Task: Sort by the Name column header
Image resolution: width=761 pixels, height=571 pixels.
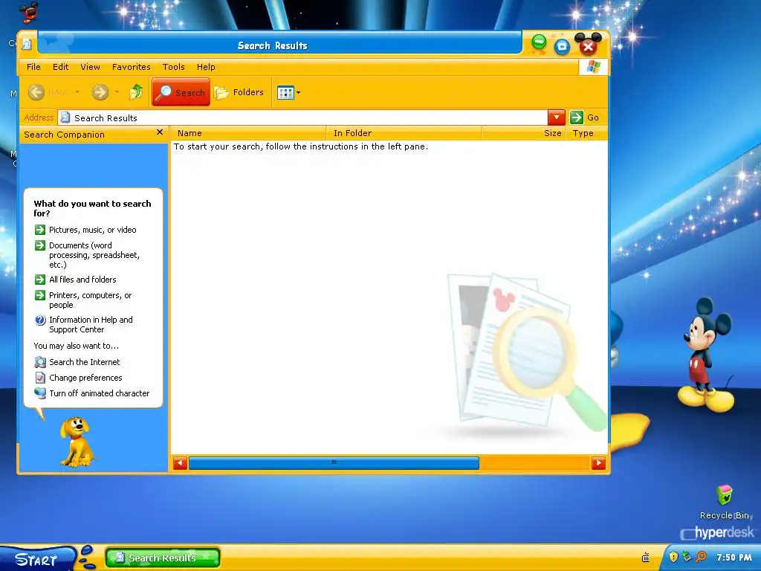Action: 247,133
